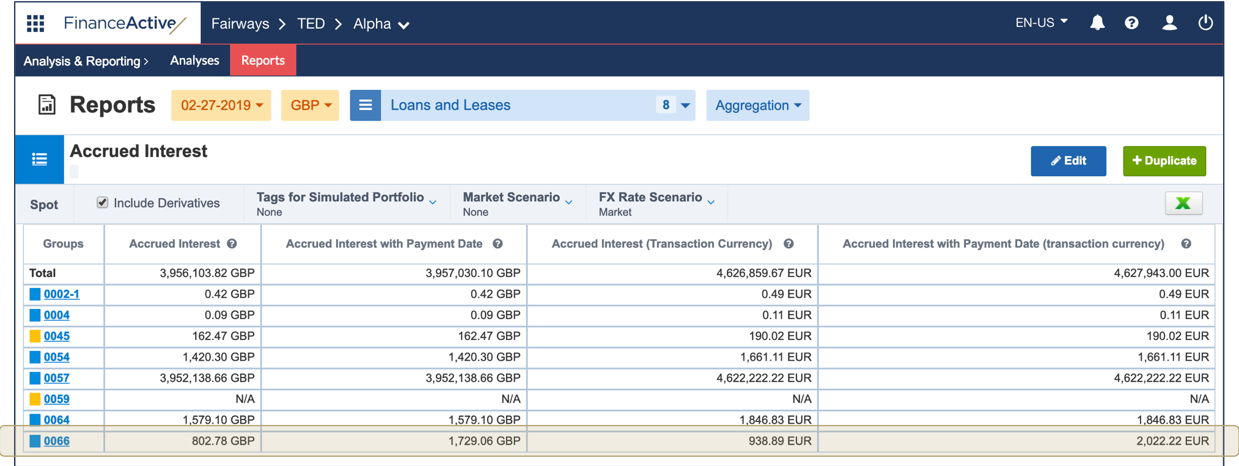
Task: Show help for Accrued Interest (Transaction Currency)
Action: coord(789,243)
